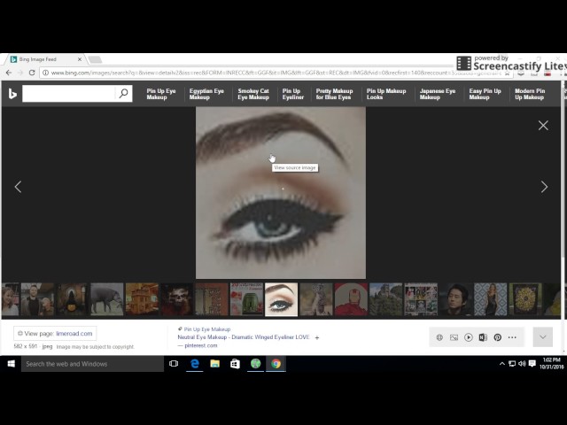
Task: Open File Explorer from taskbar
Action: (x=214, y=364)
